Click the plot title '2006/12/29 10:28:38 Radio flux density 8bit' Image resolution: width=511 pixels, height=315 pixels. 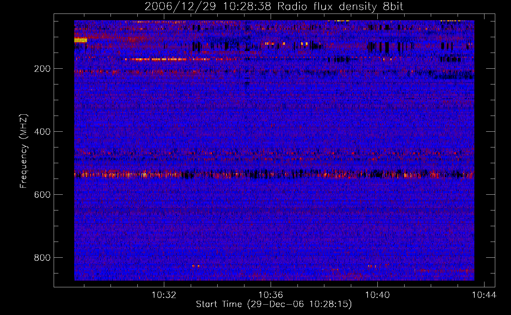[x=274, y=6]
